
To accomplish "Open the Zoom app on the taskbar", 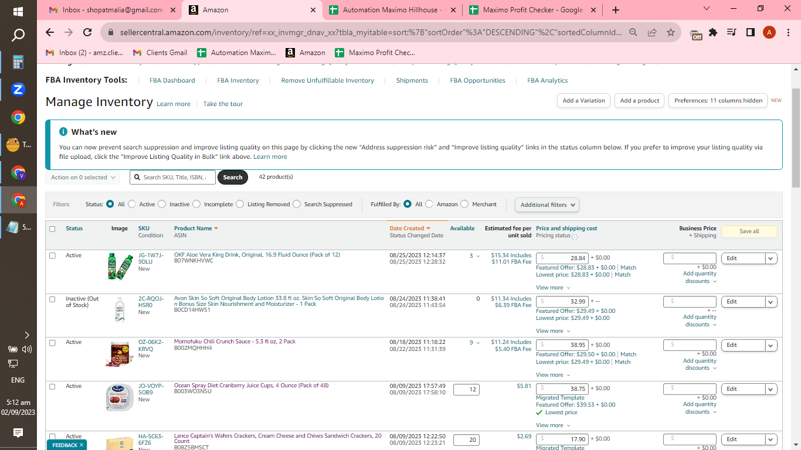I will coord(18,90).
